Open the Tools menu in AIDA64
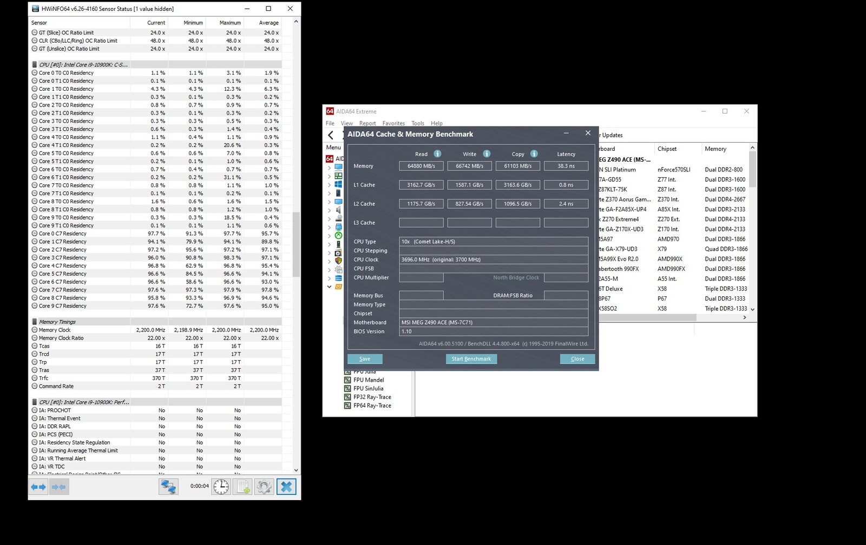The width and height of the screenshot is (866, 545). tap(418, 123)
